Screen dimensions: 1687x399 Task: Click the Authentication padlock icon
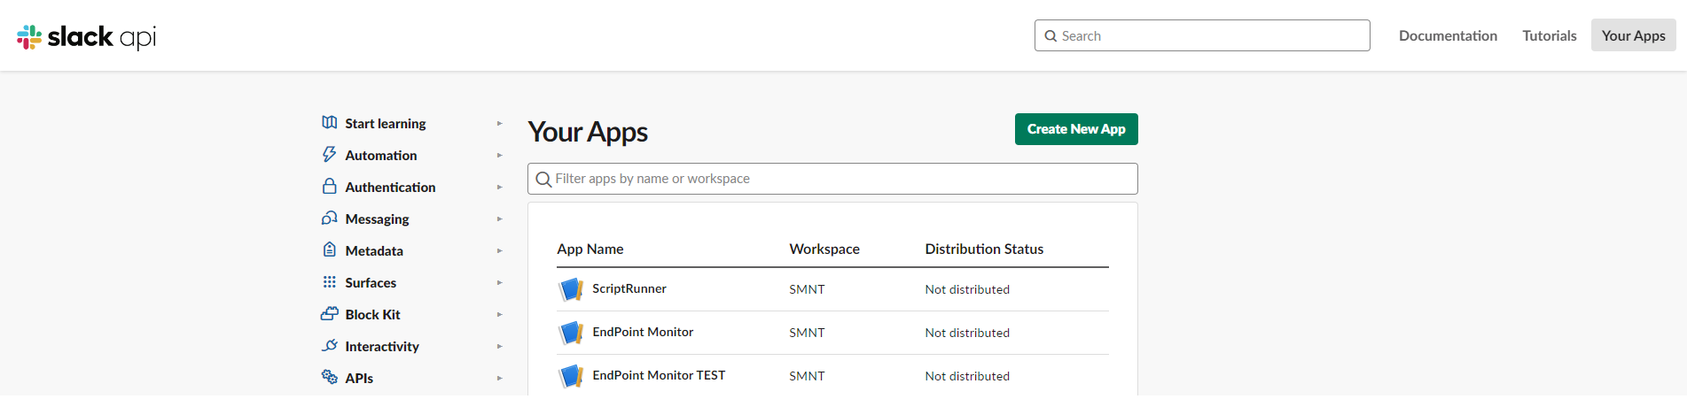(330, 186)
